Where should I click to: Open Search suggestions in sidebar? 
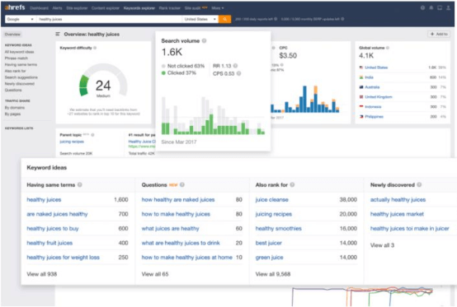(x=21, y=77)
